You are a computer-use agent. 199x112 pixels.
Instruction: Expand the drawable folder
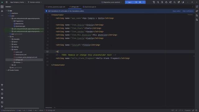click(10, 39)
